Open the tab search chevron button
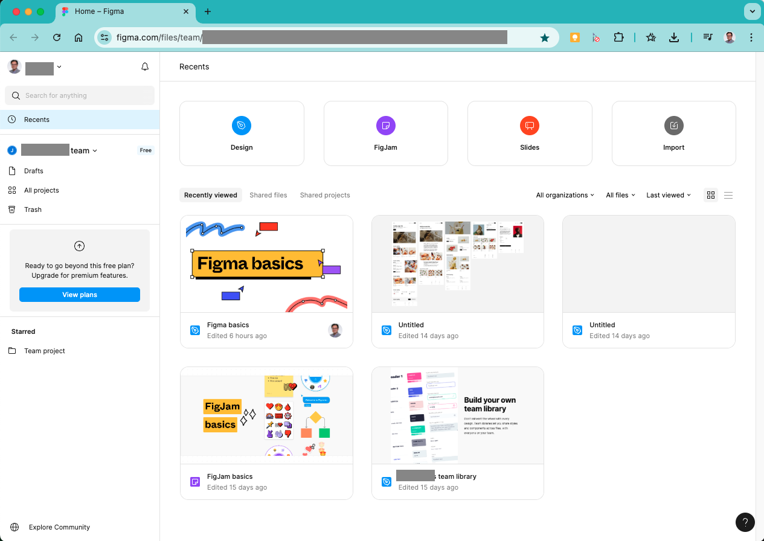The height and width of the screenshot is (541, 764). pos(752,11)
